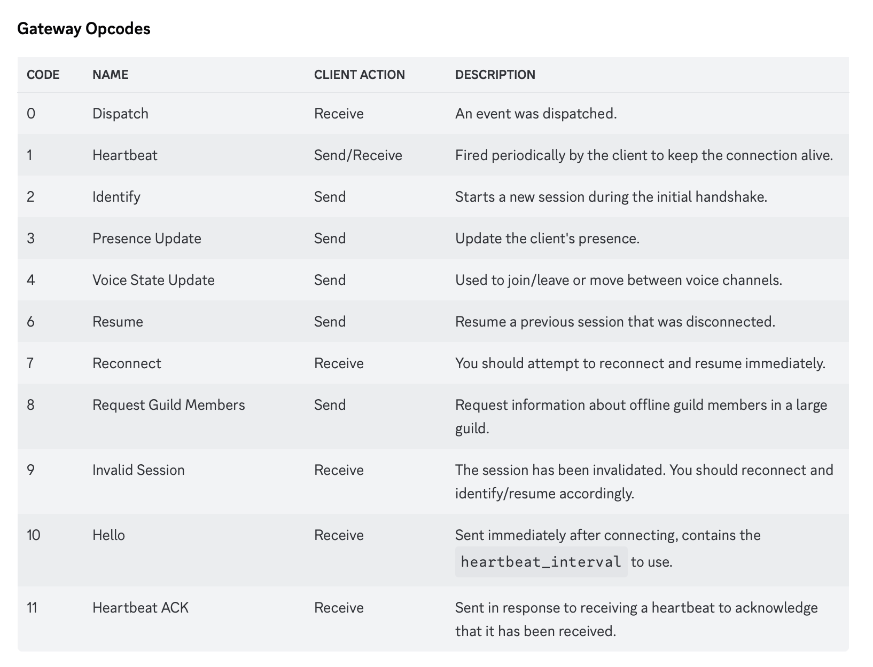
Task: Click the CODE column header
Action: click(x=43, y=75)
